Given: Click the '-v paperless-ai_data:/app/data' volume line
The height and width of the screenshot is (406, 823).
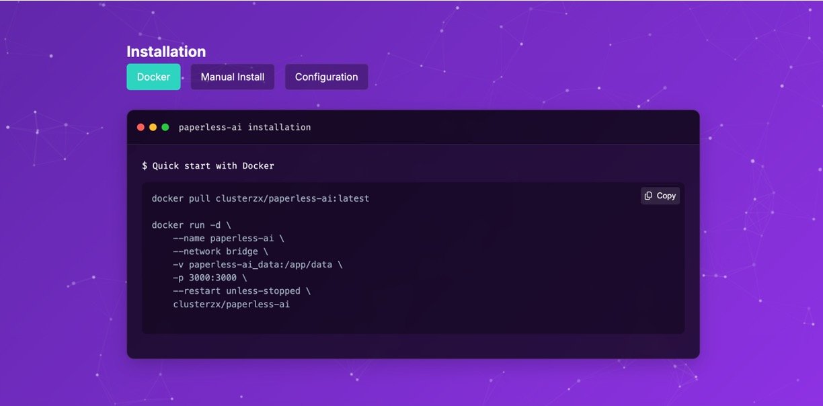Looking at the screenshot, I should click(x=258, y=265).
